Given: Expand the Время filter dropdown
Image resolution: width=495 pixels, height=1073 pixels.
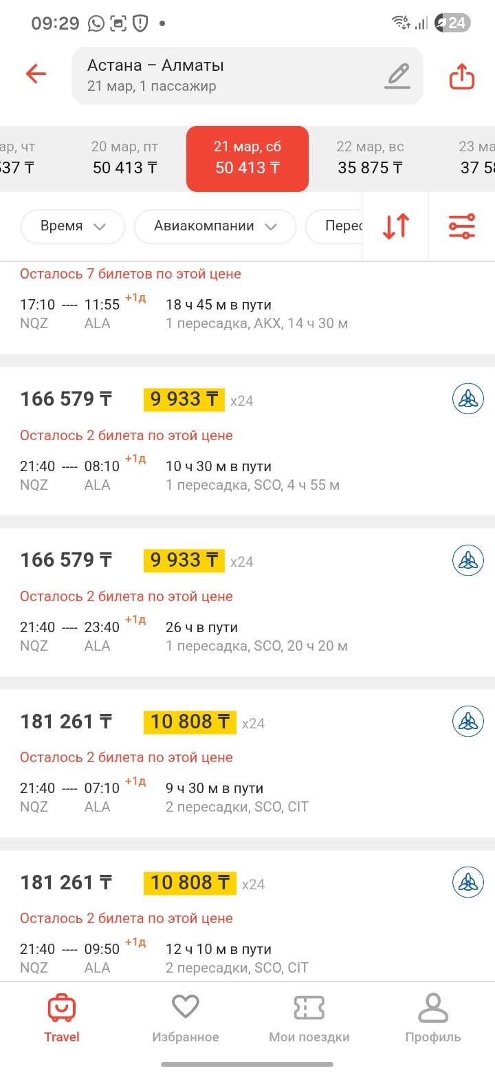Looking at the screenshot, I should pos(73,226).
